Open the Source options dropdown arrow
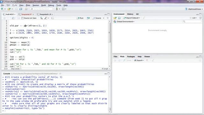 tap(103, 18)
